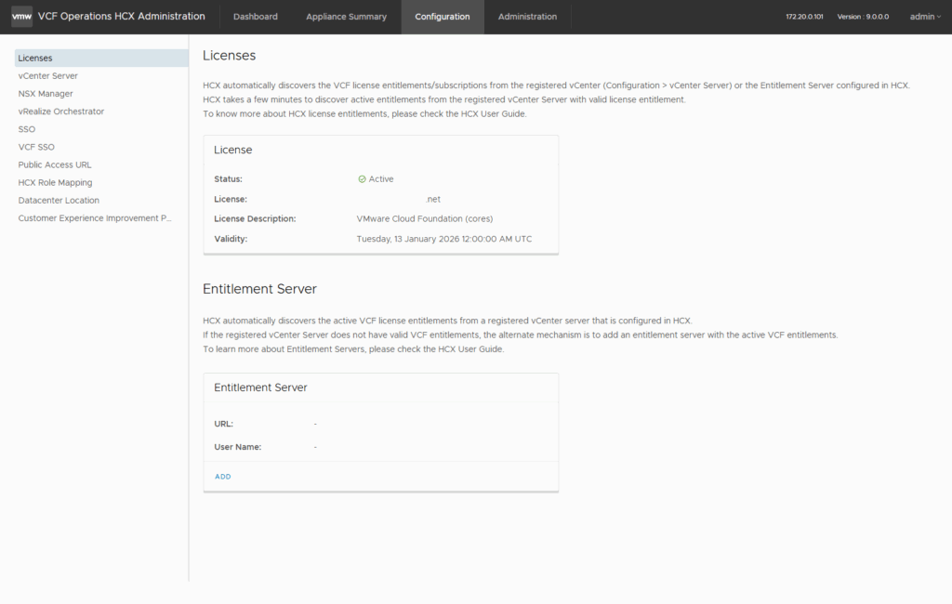The height and width of the screenshot is (604, 952).
Task: Select the Configuration tab
Action: point(443,17)
